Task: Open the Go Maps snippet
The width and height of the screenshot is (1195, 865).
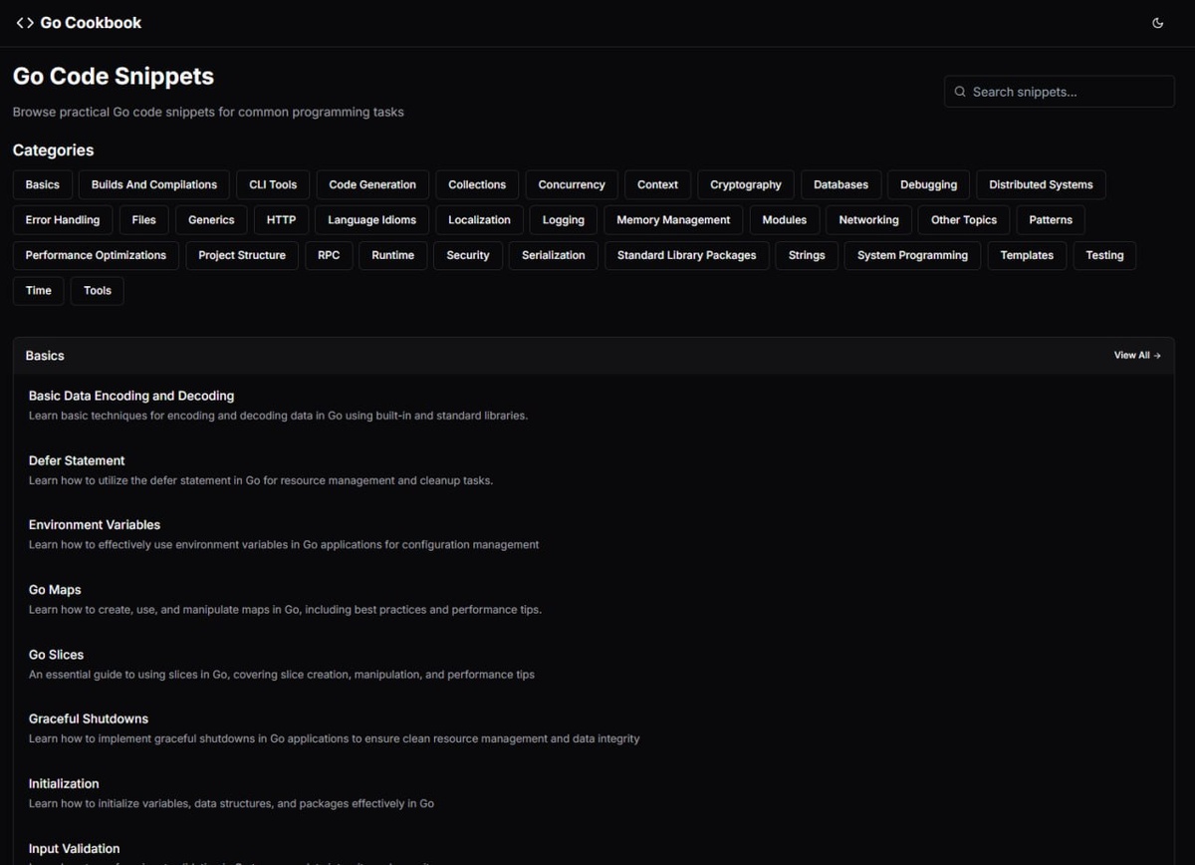Action: (x=55, y=590)
